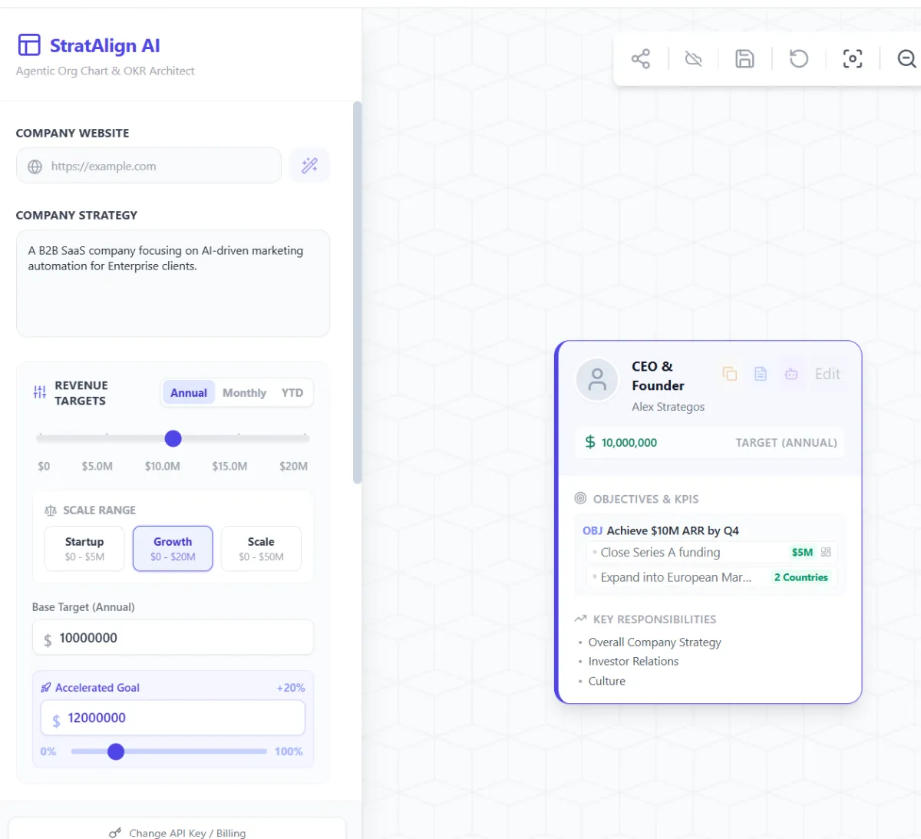Click the grid icon beside $5M badge

(x=826, y=552)
